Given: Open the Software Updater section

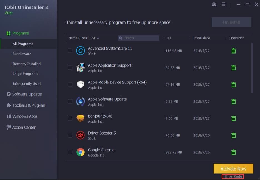Looking at the screenshot, I should coord(27,94).
